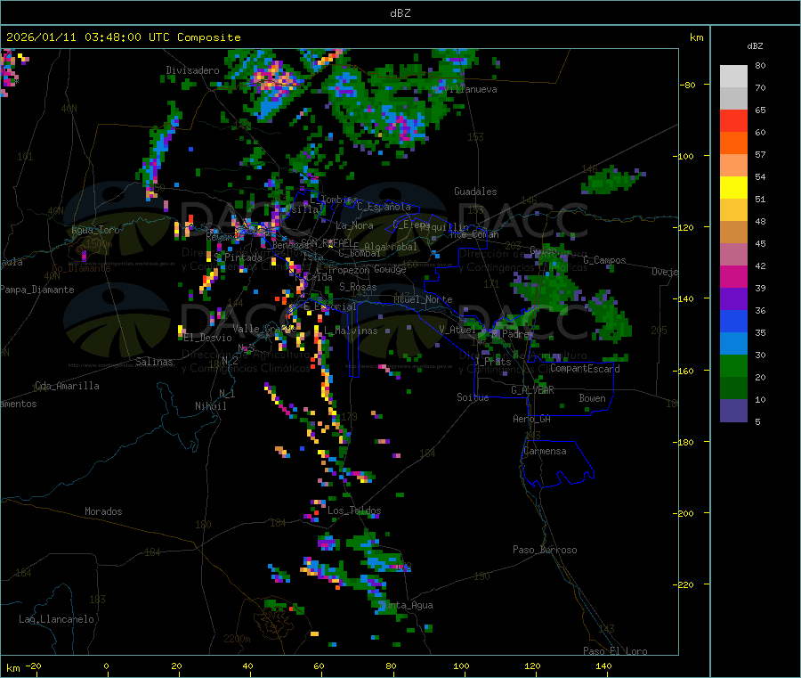Select the Salinas place label

[x=154, y=362]
